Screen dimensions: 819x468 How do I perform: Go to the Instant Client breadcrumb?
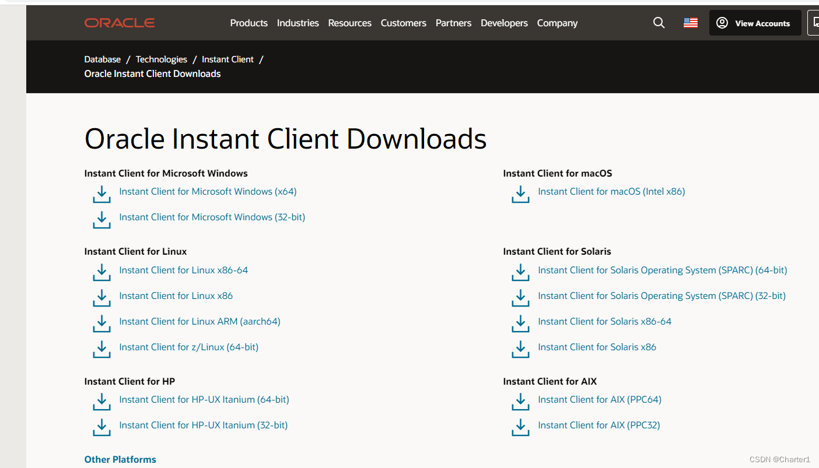228,59
